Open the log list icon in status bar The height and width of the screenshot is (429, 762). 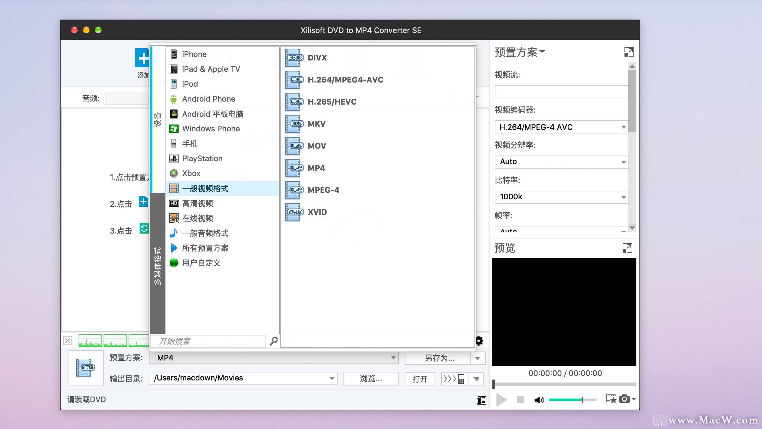click(x=482, y=400)
